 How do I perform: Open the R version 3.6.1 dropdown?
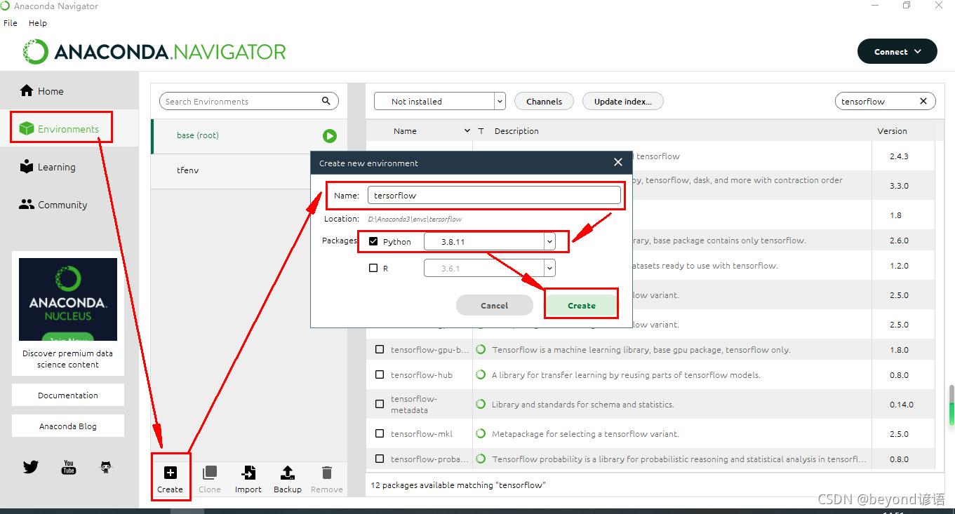pyautogui.click(x=490, y=268)
